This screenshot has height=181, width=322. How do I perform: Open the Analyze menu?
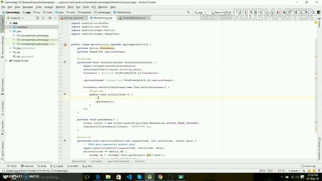[x=49, y=7]
